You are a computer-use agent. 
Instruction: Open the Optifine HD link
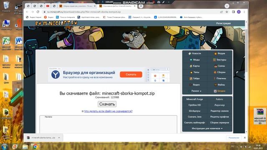pyautogui.click(x=195, y=105)
